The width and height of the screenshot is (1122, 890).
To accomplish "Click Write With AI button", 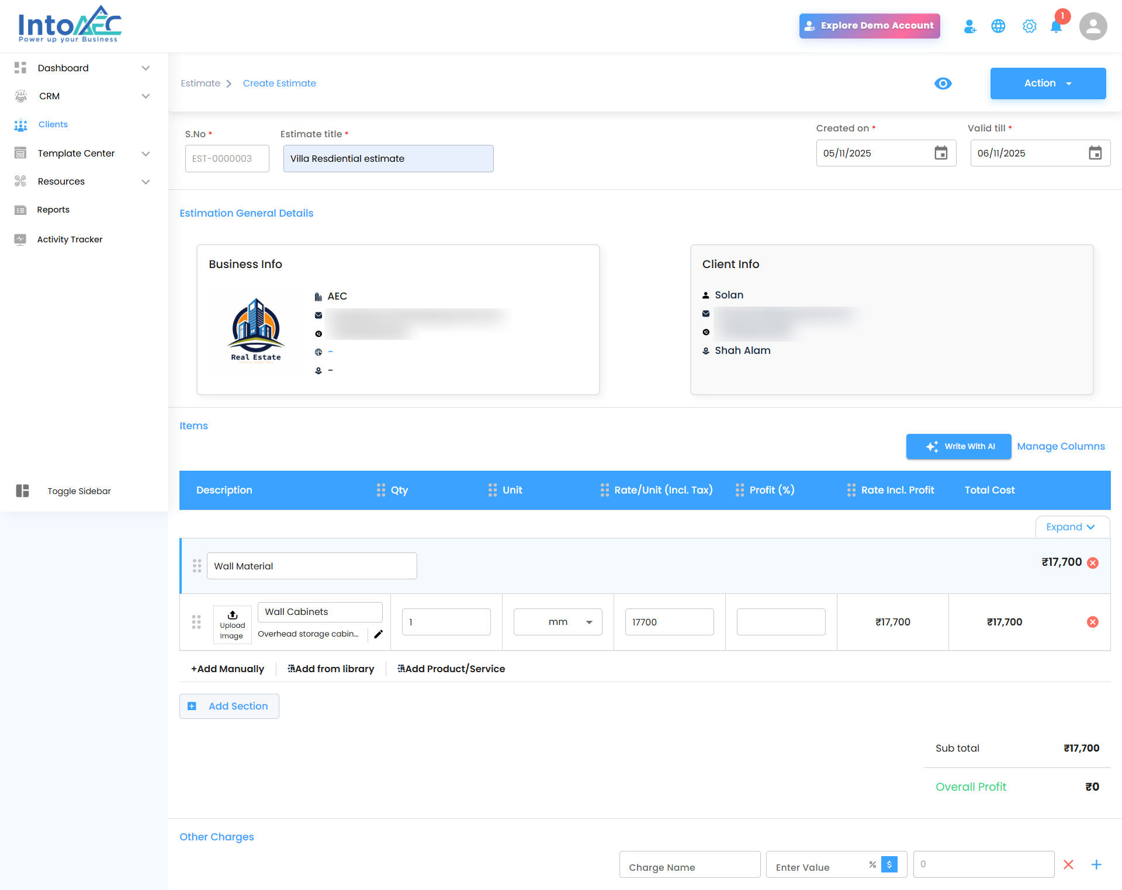I will pyautogui.click(x=958, y=446).
